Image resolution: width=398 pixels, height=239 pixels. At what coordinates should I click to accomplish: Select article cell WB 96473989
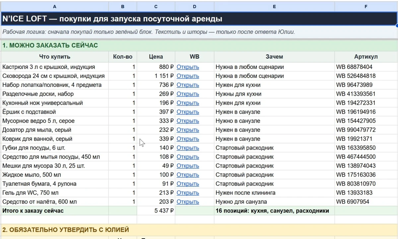tap(366, 85)
